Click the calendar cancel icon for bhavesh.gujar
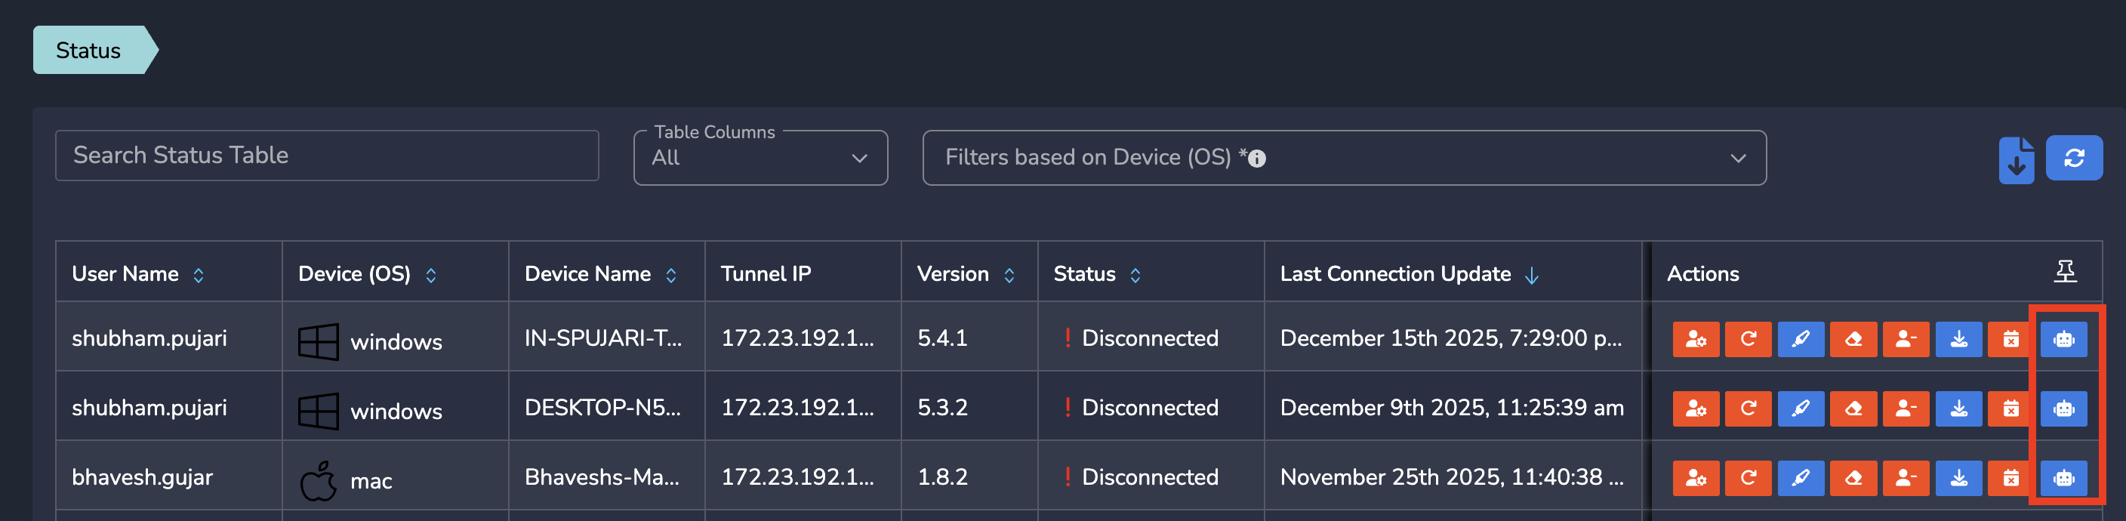The width and height of the screenshot is (2126, 521). coord(2010,478)
